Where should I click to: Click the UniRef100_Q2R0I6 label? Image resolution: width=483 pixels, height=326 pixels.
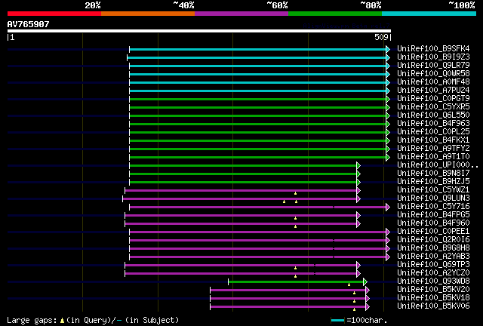click(x=433, y=240)
